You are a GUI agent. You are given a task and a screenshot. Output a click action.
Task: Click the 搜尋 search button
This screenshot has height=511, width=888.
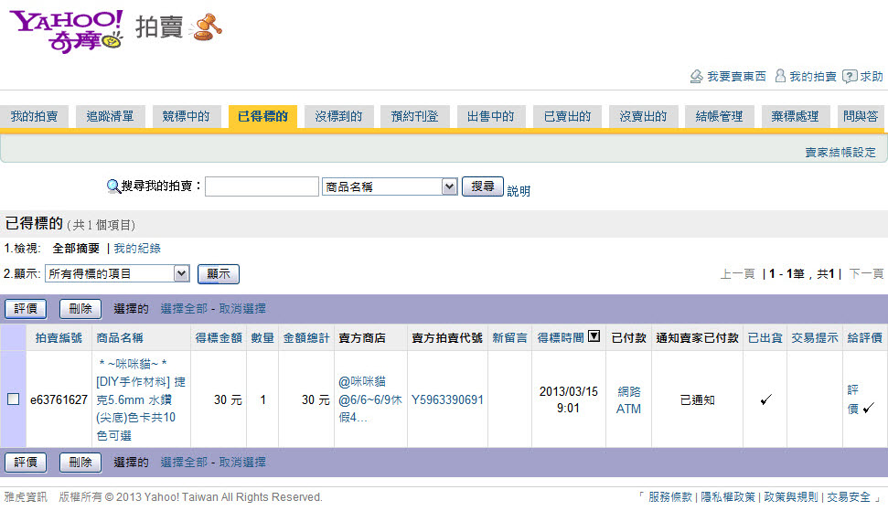[483, 186]
